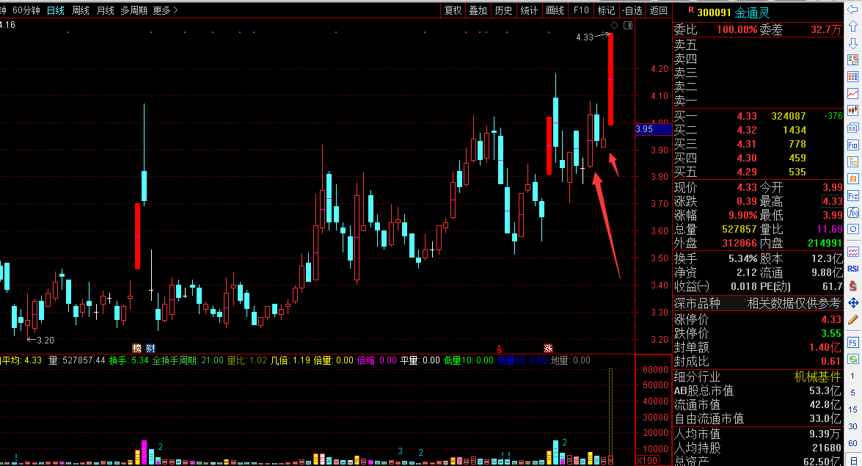Open the orange document icon
Screen dimensions: 862x466
click(852, 179)
